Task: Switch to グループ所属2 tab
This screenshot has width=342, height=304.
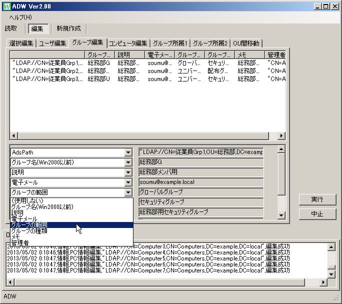Action: click(210, 43)
